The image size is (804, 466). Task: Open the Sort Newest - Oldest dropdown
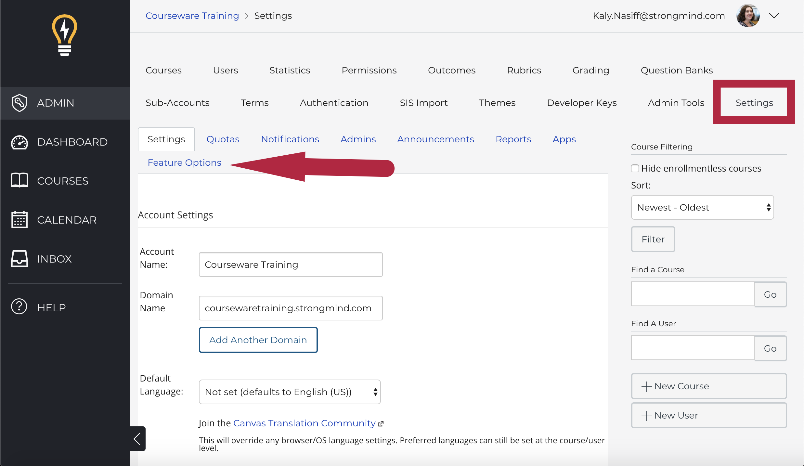702,207
